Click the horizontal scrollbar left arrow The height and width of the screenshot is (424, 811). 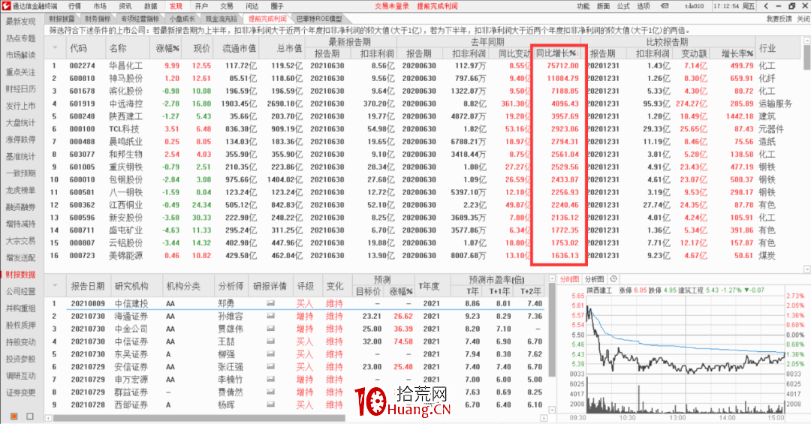coord(48,418)
